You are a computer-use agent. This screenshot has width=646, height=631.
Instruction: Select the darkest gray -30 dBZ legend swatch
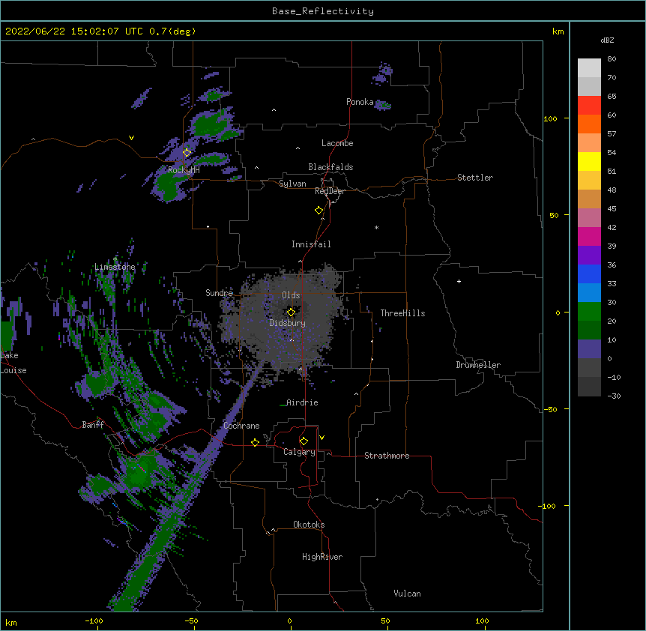coord(589,387)
